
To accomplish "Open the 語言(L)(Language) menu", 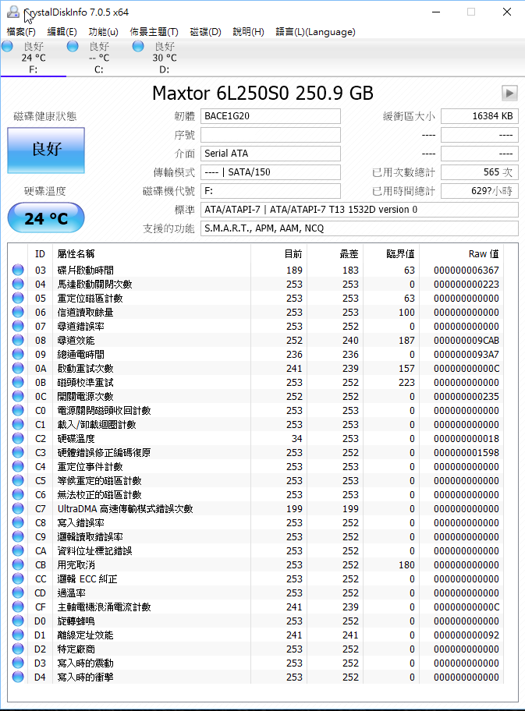I will [315, 32].
